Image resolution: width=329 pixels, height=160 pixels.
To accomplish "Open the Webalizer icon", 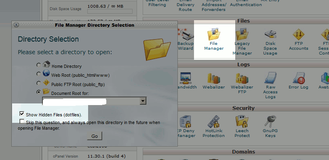I will [x=213, y=78].
